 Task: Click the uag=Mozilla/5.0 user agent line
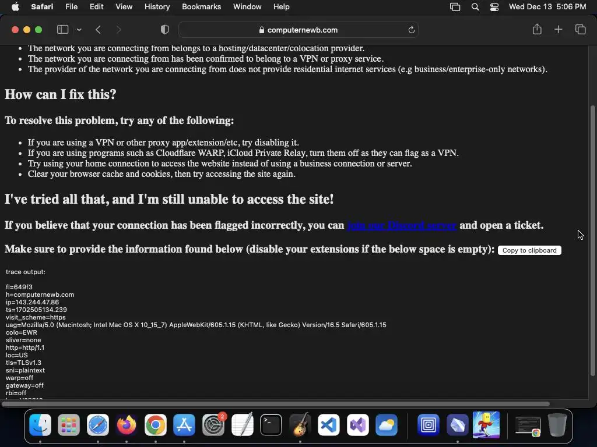(196, 325)
